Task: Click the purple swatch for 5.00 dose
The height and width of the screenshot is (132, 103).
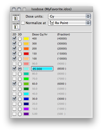Action: tap(26, 114)
